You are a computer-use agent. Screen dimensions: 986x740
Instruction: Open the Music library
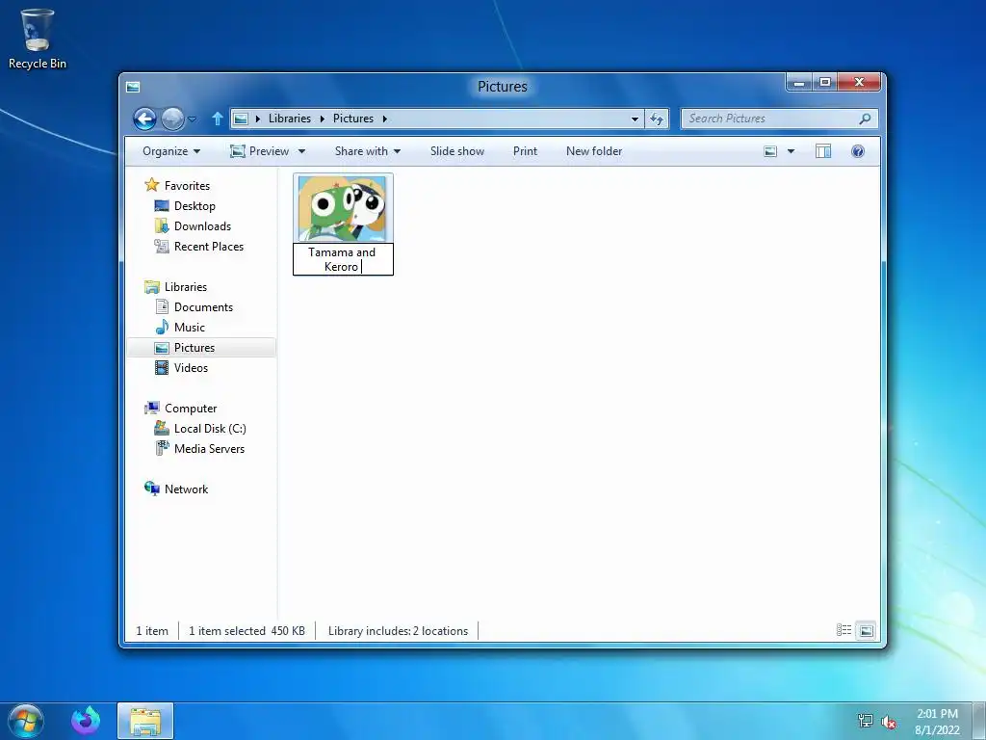tap(190, 328)
